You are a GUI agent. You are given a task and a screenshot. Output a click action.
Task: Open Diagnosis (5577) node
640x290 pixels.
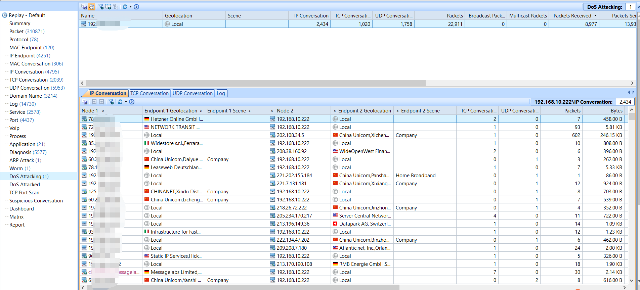[x=28, y=152]
